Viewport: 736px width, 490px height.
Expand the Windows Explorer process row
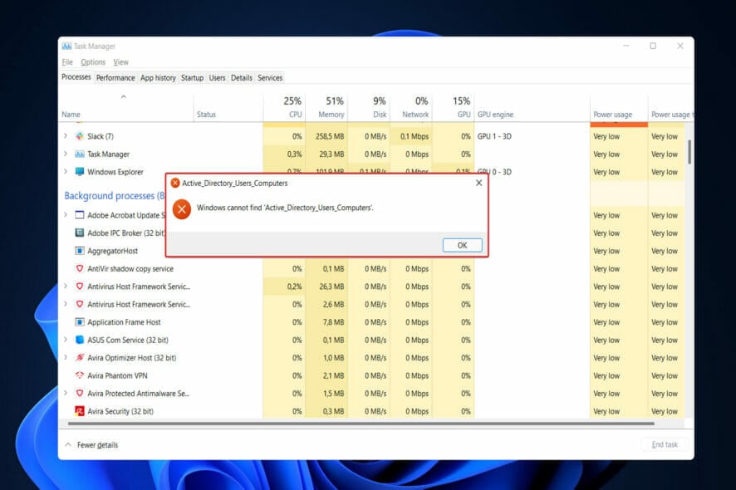click(x=66, y=172)
